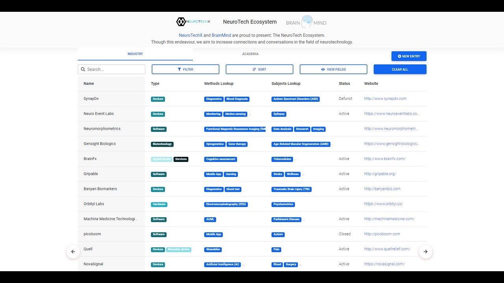This screenshot has width=504, height=283.
Task: Click the Wearable device type tag
Action: click(x=179, y=250)
